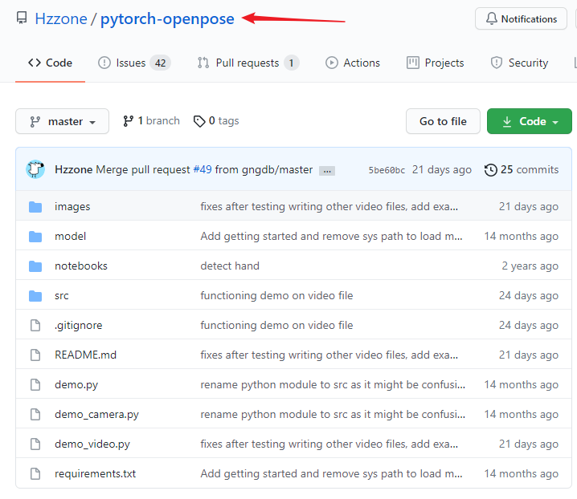Click the demo_camera.py file icon
Viewport: 577px width, 499px height.
click(35, 415)
